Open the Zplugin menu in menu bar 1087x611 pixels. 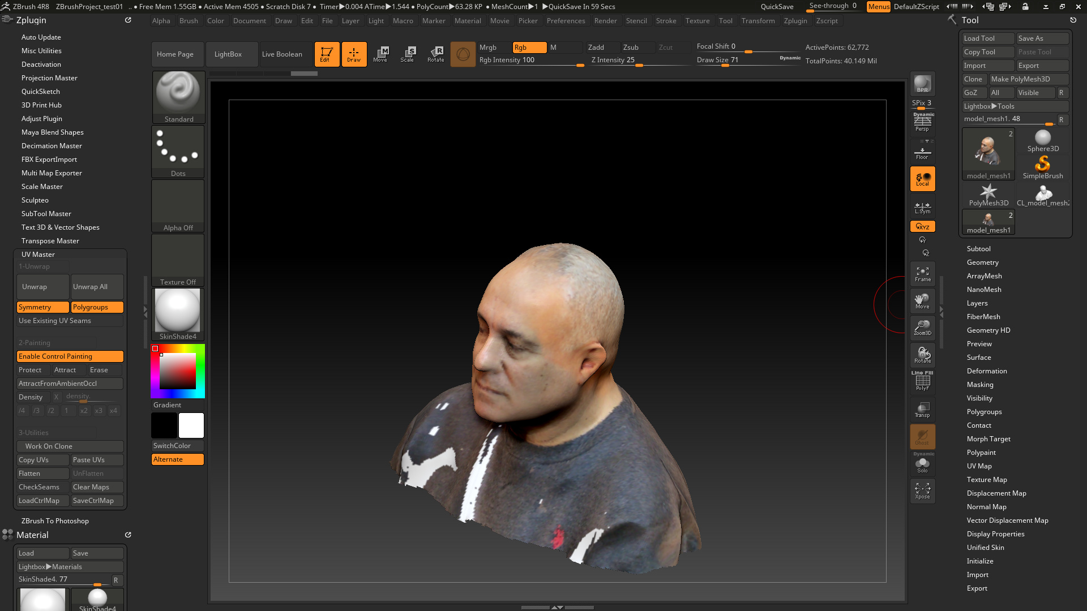coord(795,21)
